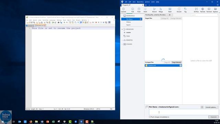Click the TAGS section in the sidebar
The width and height of the screenshot is (220, 124).
pyautogui.click(x=128, y=36)
